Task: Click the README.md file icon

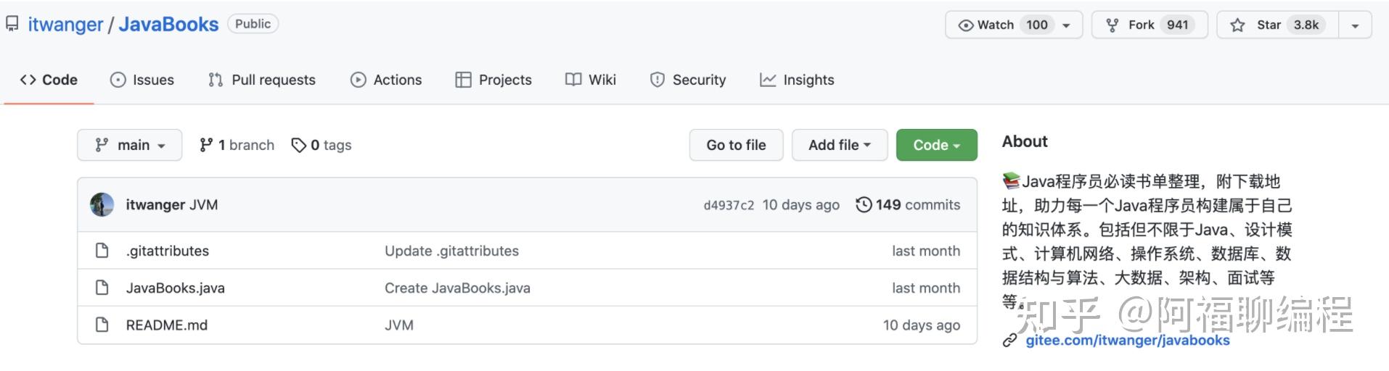Action: (x=102, y=325)
